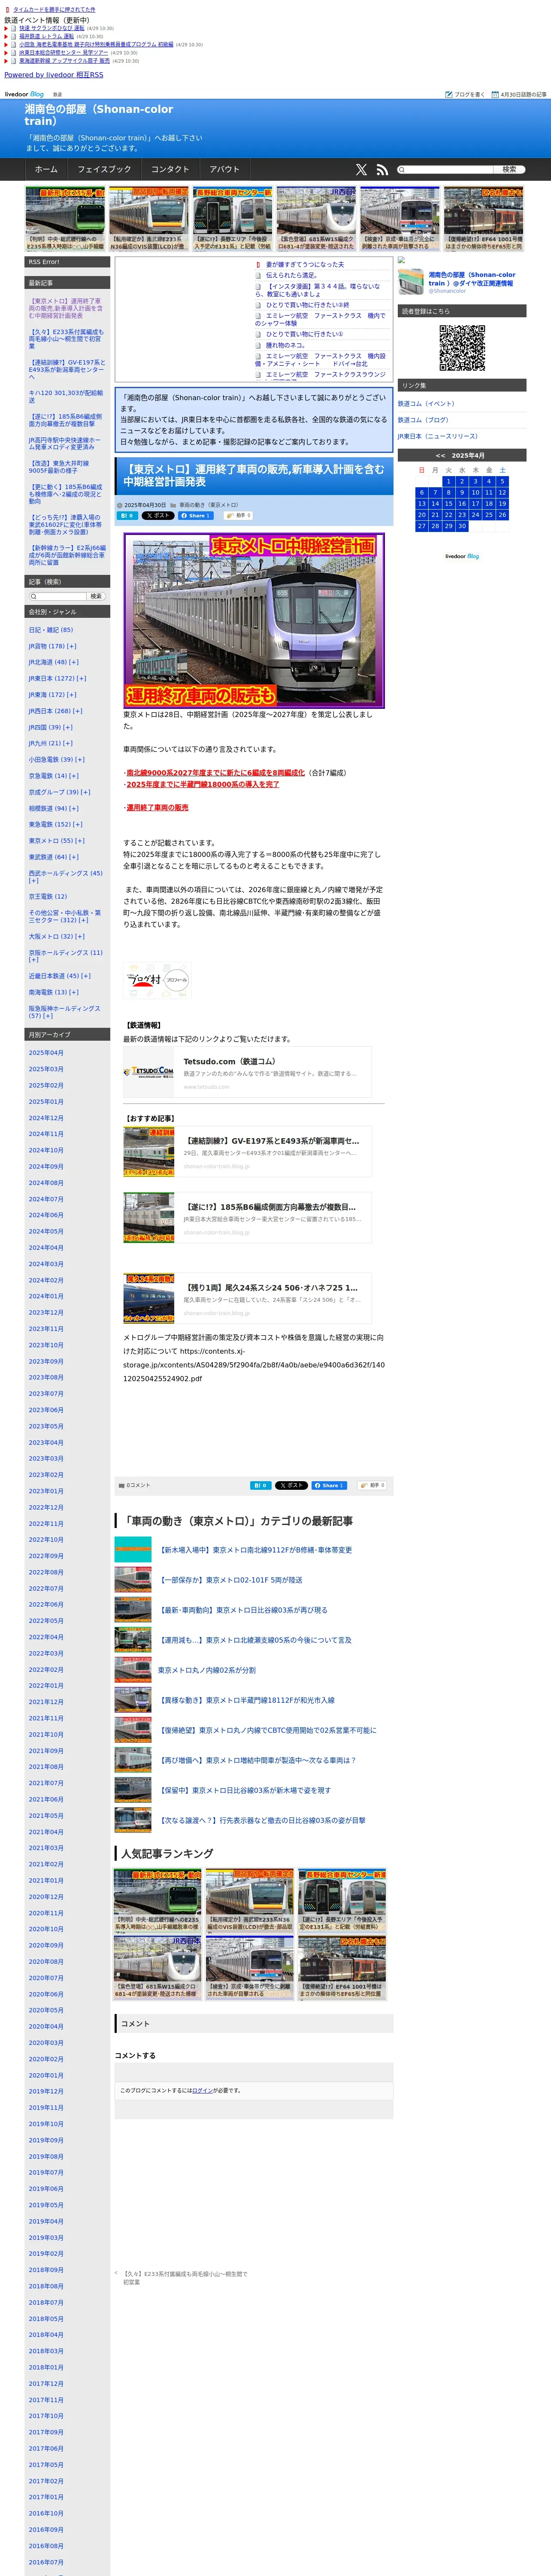Click the 拍手 clap button under article title
551x2576 pixels.
(x=238, y=516)
